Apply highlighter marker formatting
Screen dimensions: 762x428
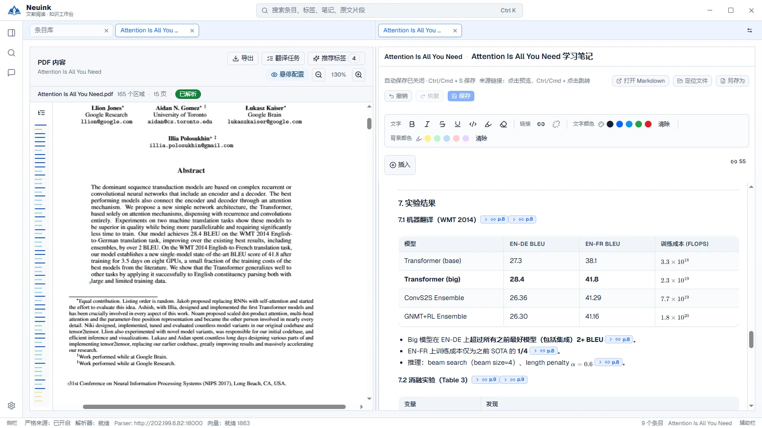coord(488,124)
